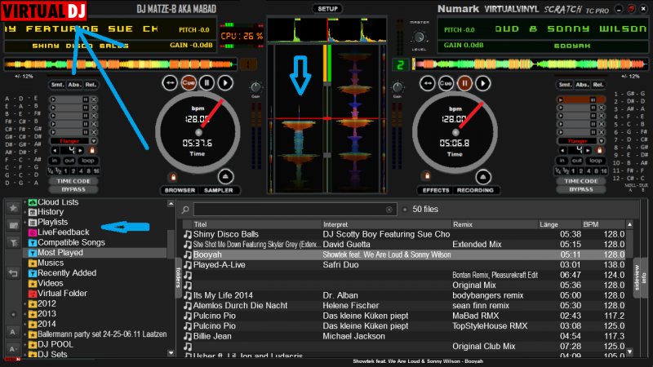Enable BYPASS on the right deck
The height and width of the screenshot is (367, 653).
(581, 189)
